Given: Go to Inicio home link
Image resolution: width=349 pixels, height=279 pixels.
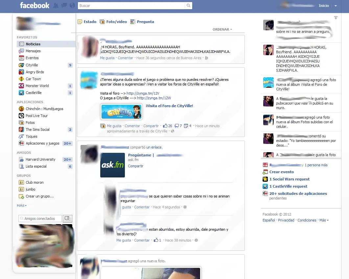Looking at the screenshot, I should click(324, 6).
